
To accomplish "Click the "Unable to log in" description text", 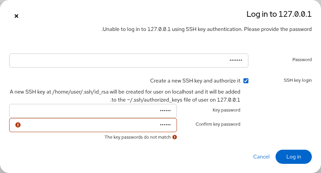I will coord(207,29).
